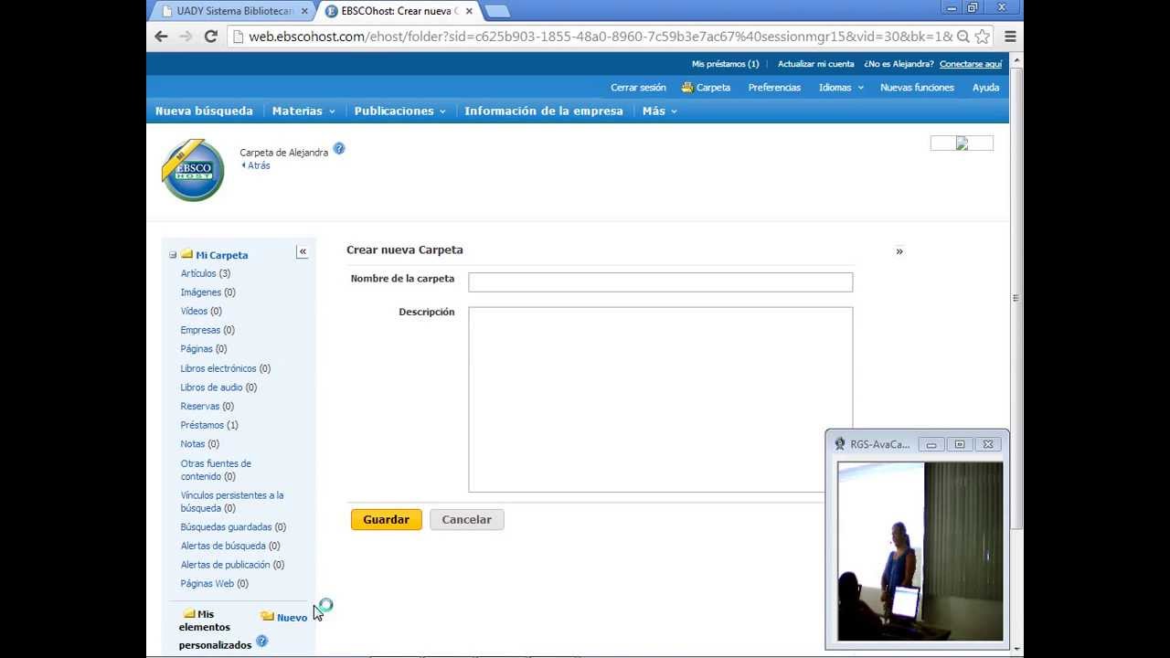Expand the Más dropdown menu
The width and height of the screenshot is (1170, 658).
660,111
